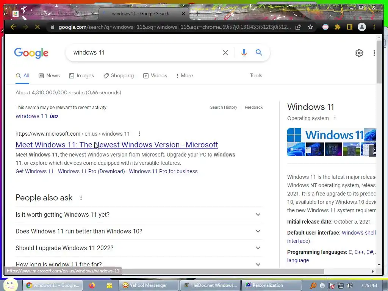The width and height of the screenshot is (388, 291).
Task: Stop loading the page
Action: 38,27
